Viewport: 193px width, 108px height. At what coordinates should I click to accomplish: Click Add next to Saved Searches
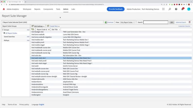(28, 37)
